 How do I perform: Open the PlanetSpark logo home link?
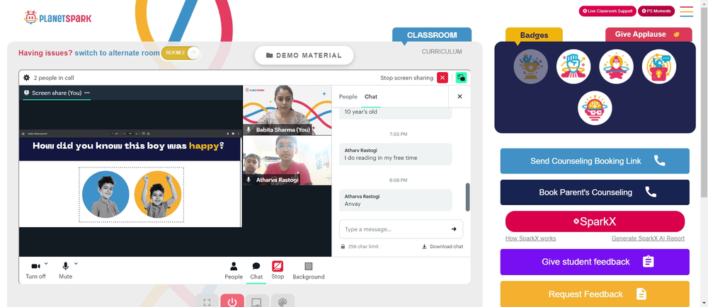point(57,18)
